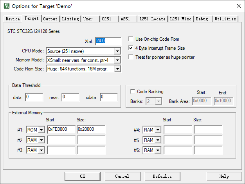Change external memory #1 type dropdown
Screen dimensions: 245x184
[41, 130]
